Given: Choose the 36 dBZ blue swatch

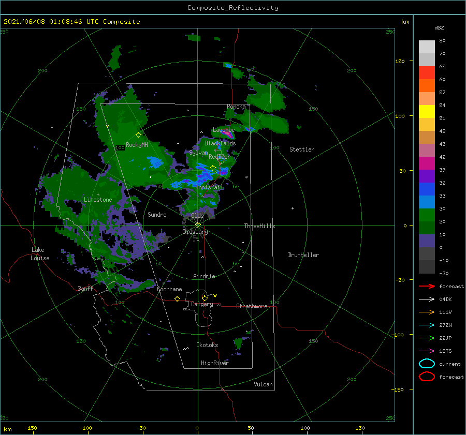Looking at the screenshot, I should [427, 189].
